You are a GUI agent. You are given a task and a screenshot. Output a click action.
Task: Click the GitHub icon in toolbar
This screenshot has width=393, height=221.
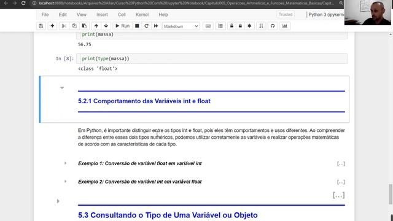pyautogui.click(x=273, y=26)
